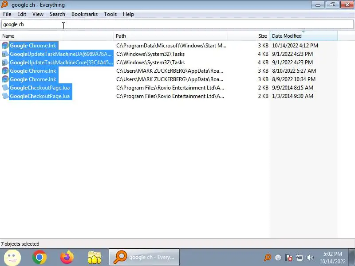Open the View menu
355x266 pixels.
(x=38, y=14)
